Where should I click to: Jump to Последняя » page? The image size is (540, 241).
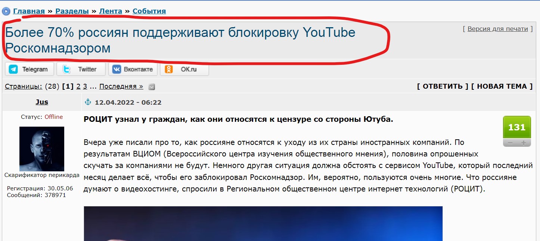[x=121, y=86]
